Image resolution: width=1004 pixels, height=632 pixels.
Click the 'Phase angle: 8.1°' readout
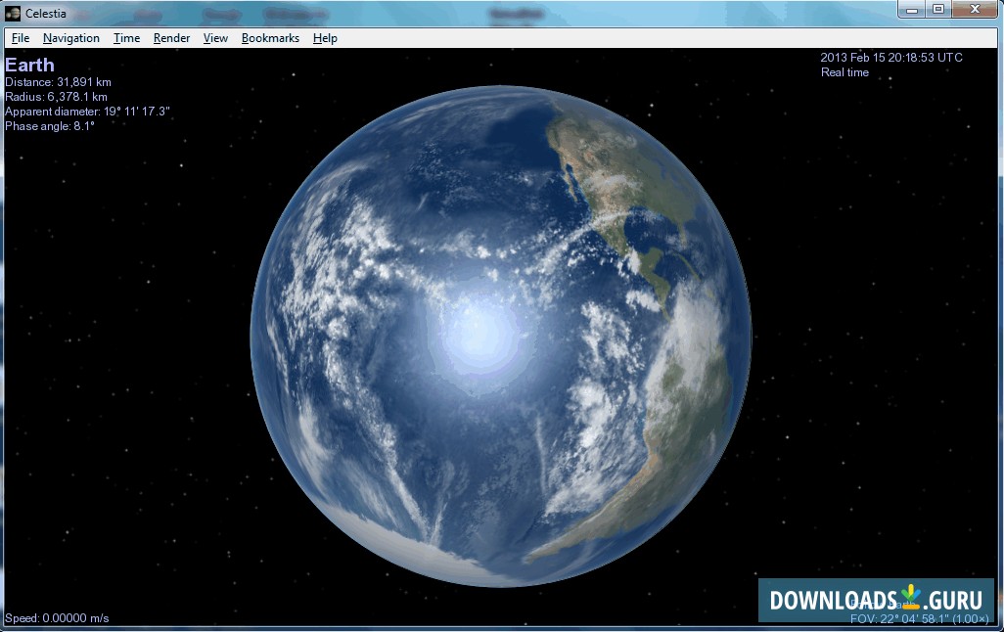pos(50,126)
